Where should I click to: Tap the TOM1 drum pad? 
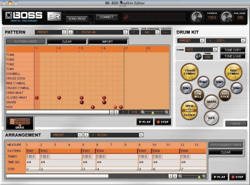(x=186, y=88)
